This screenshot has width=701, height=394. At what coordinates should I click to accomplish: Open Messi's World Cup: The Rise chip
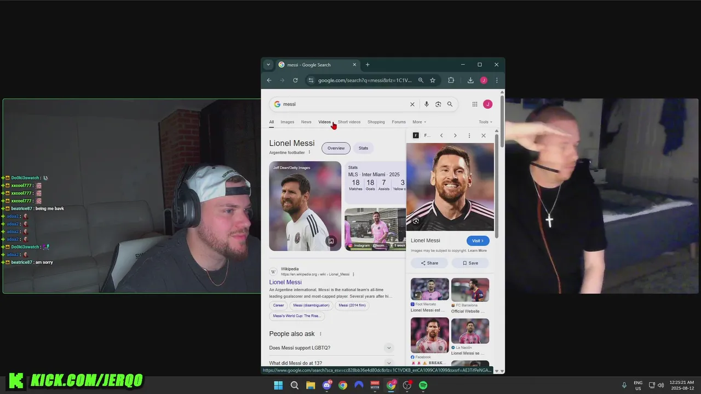[297, 316]
